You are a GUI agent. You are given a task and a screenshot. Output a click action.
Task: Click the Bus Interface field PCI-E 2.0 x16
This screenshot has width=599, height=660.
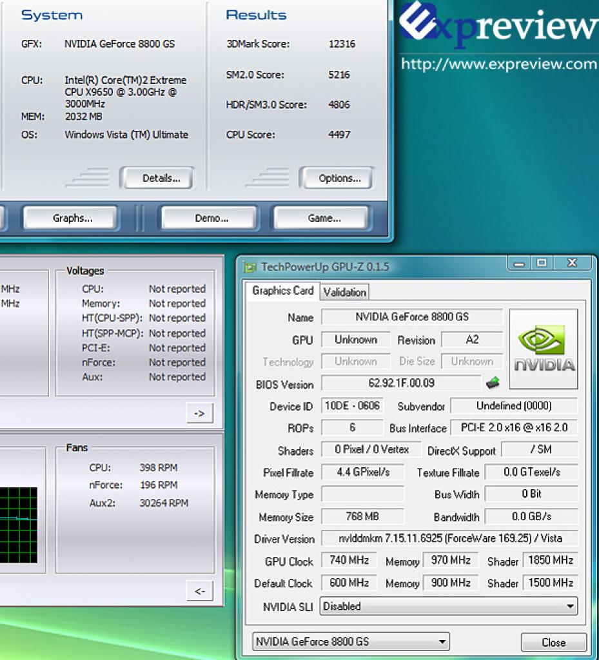(x=514, y=428)
